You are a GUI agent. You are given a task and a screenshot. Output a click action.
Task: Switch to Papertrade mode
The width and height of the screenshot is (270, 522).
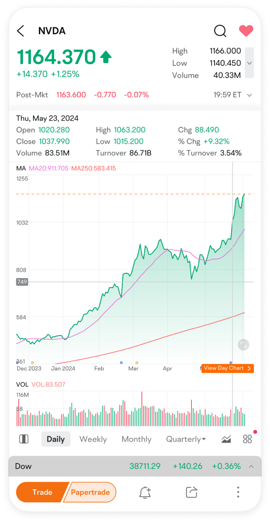click(x=90, y=492)
